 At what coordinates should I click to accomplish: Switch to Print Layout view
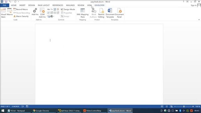pos(167,106)
